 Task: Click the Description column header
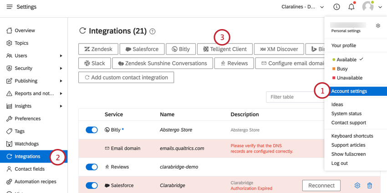click(244, 114)
